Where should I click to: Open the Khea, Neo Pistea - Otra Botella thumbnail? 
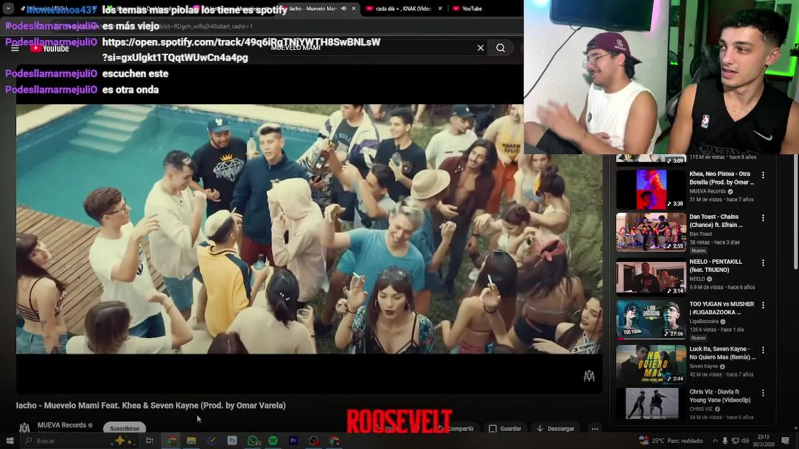(x=651, y=189)
